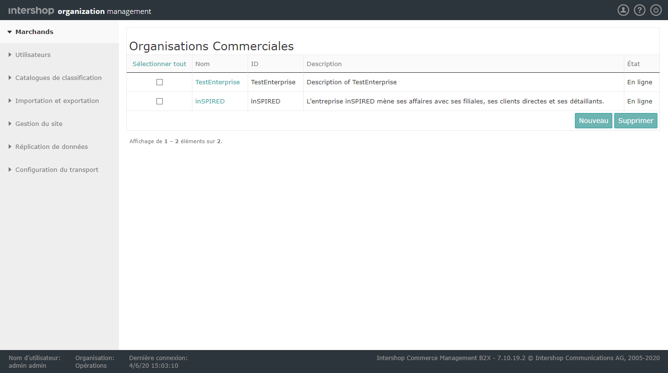Expand the Catalogues de classification arrow
Screen dimensions: 668x373
point(10,78)
